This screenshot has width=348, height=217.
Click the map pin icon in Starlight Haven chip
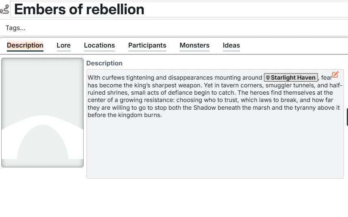(268, 78)
